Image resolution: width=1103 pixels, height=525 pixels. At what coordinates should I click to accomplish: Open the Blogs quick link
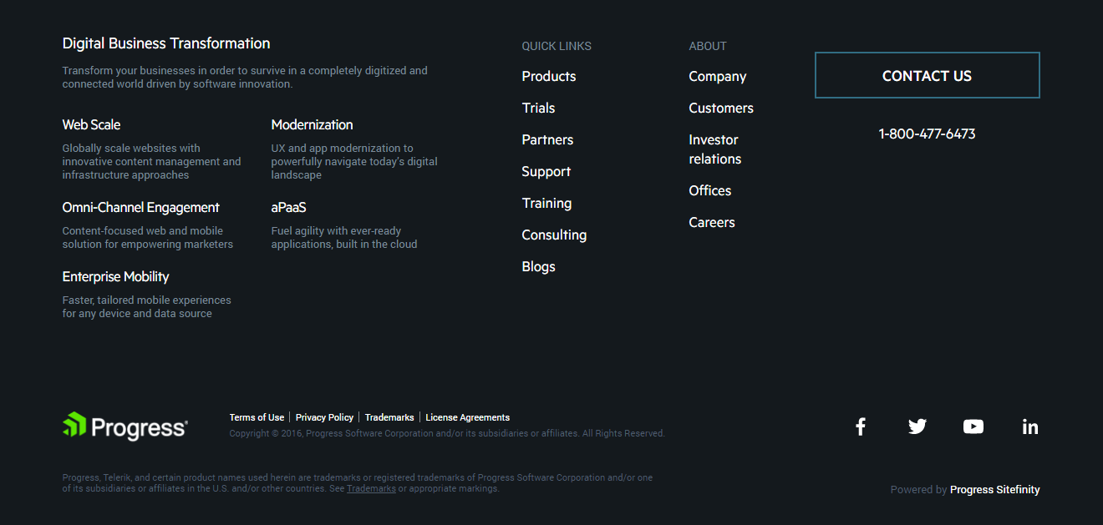point(538,266)
